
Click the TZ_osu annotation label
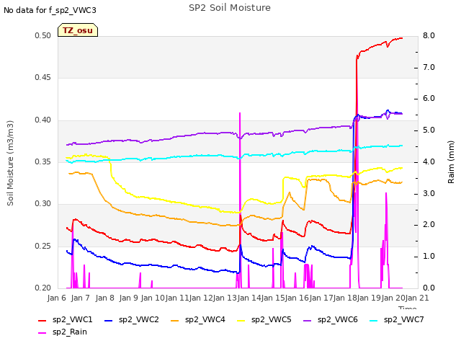[x=78, y=30]
